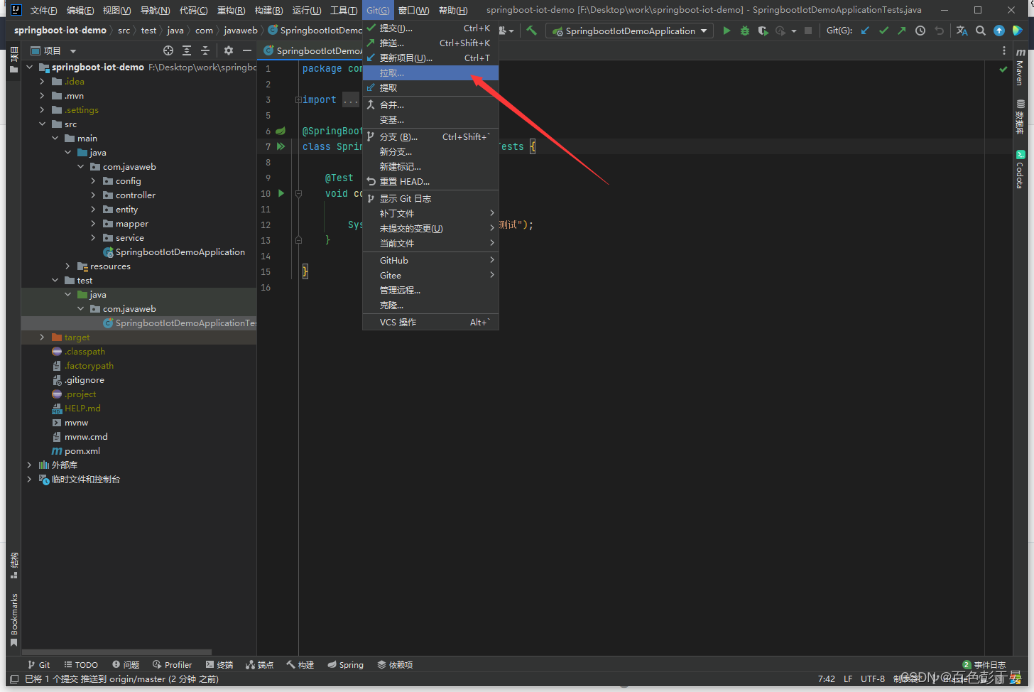Choose 管理远程... menu item
This screenshot has height=692, width=1034.
(x=430, y=290)
